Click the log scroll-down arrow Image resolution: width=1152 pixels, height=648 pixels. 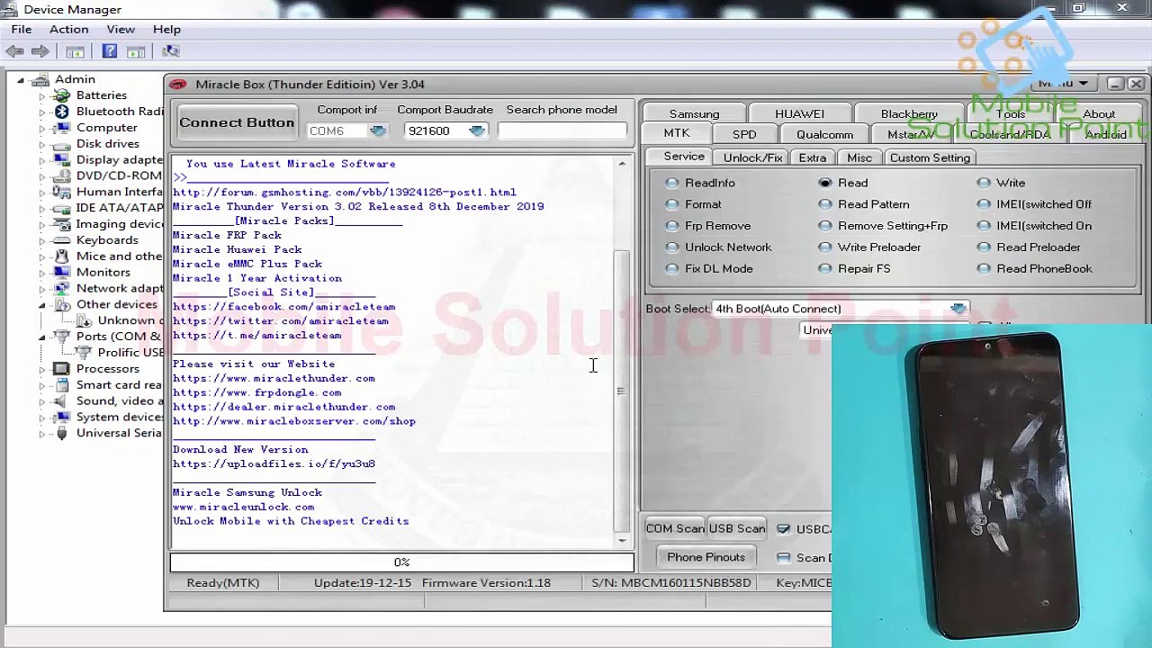point(622,540)
